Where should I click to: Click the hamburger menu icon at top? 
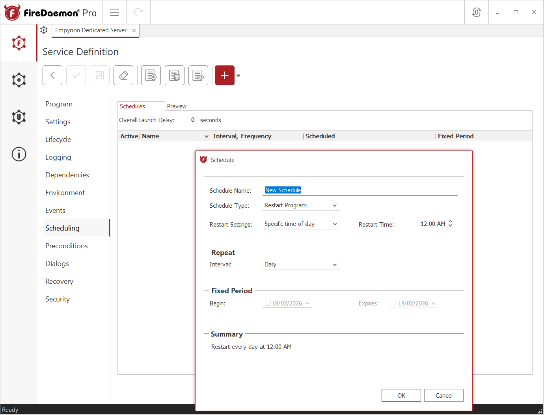coord(114,12)
